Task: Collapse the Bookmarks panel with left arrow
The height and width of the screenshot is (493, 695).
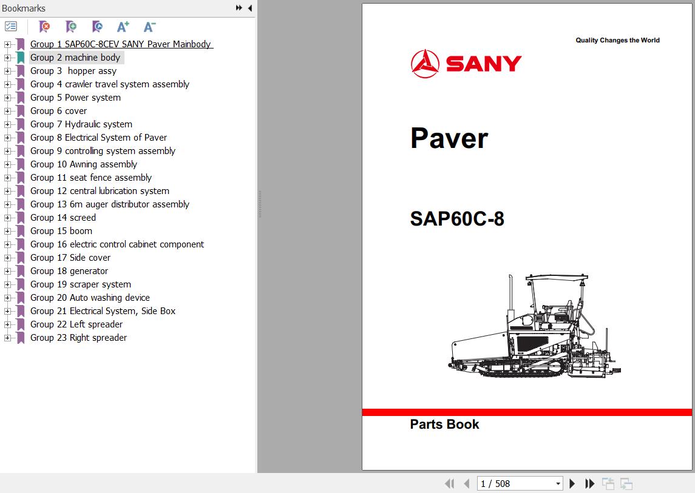Action: (x=250, y=8)
